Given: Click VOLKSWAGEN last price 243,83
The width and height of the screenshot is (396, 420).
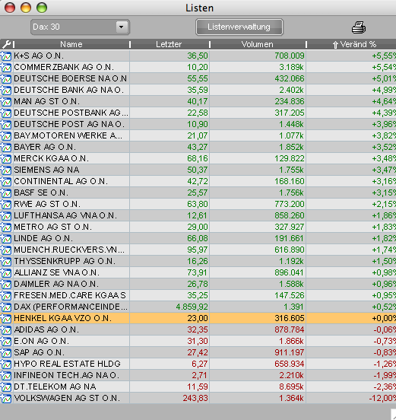Looking at the screenshot, I should point(195,398).
